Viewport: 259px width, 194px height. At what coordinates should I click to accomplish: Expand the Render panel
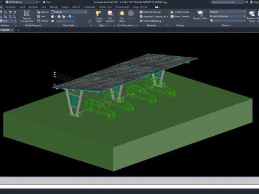tap(227, 25)
